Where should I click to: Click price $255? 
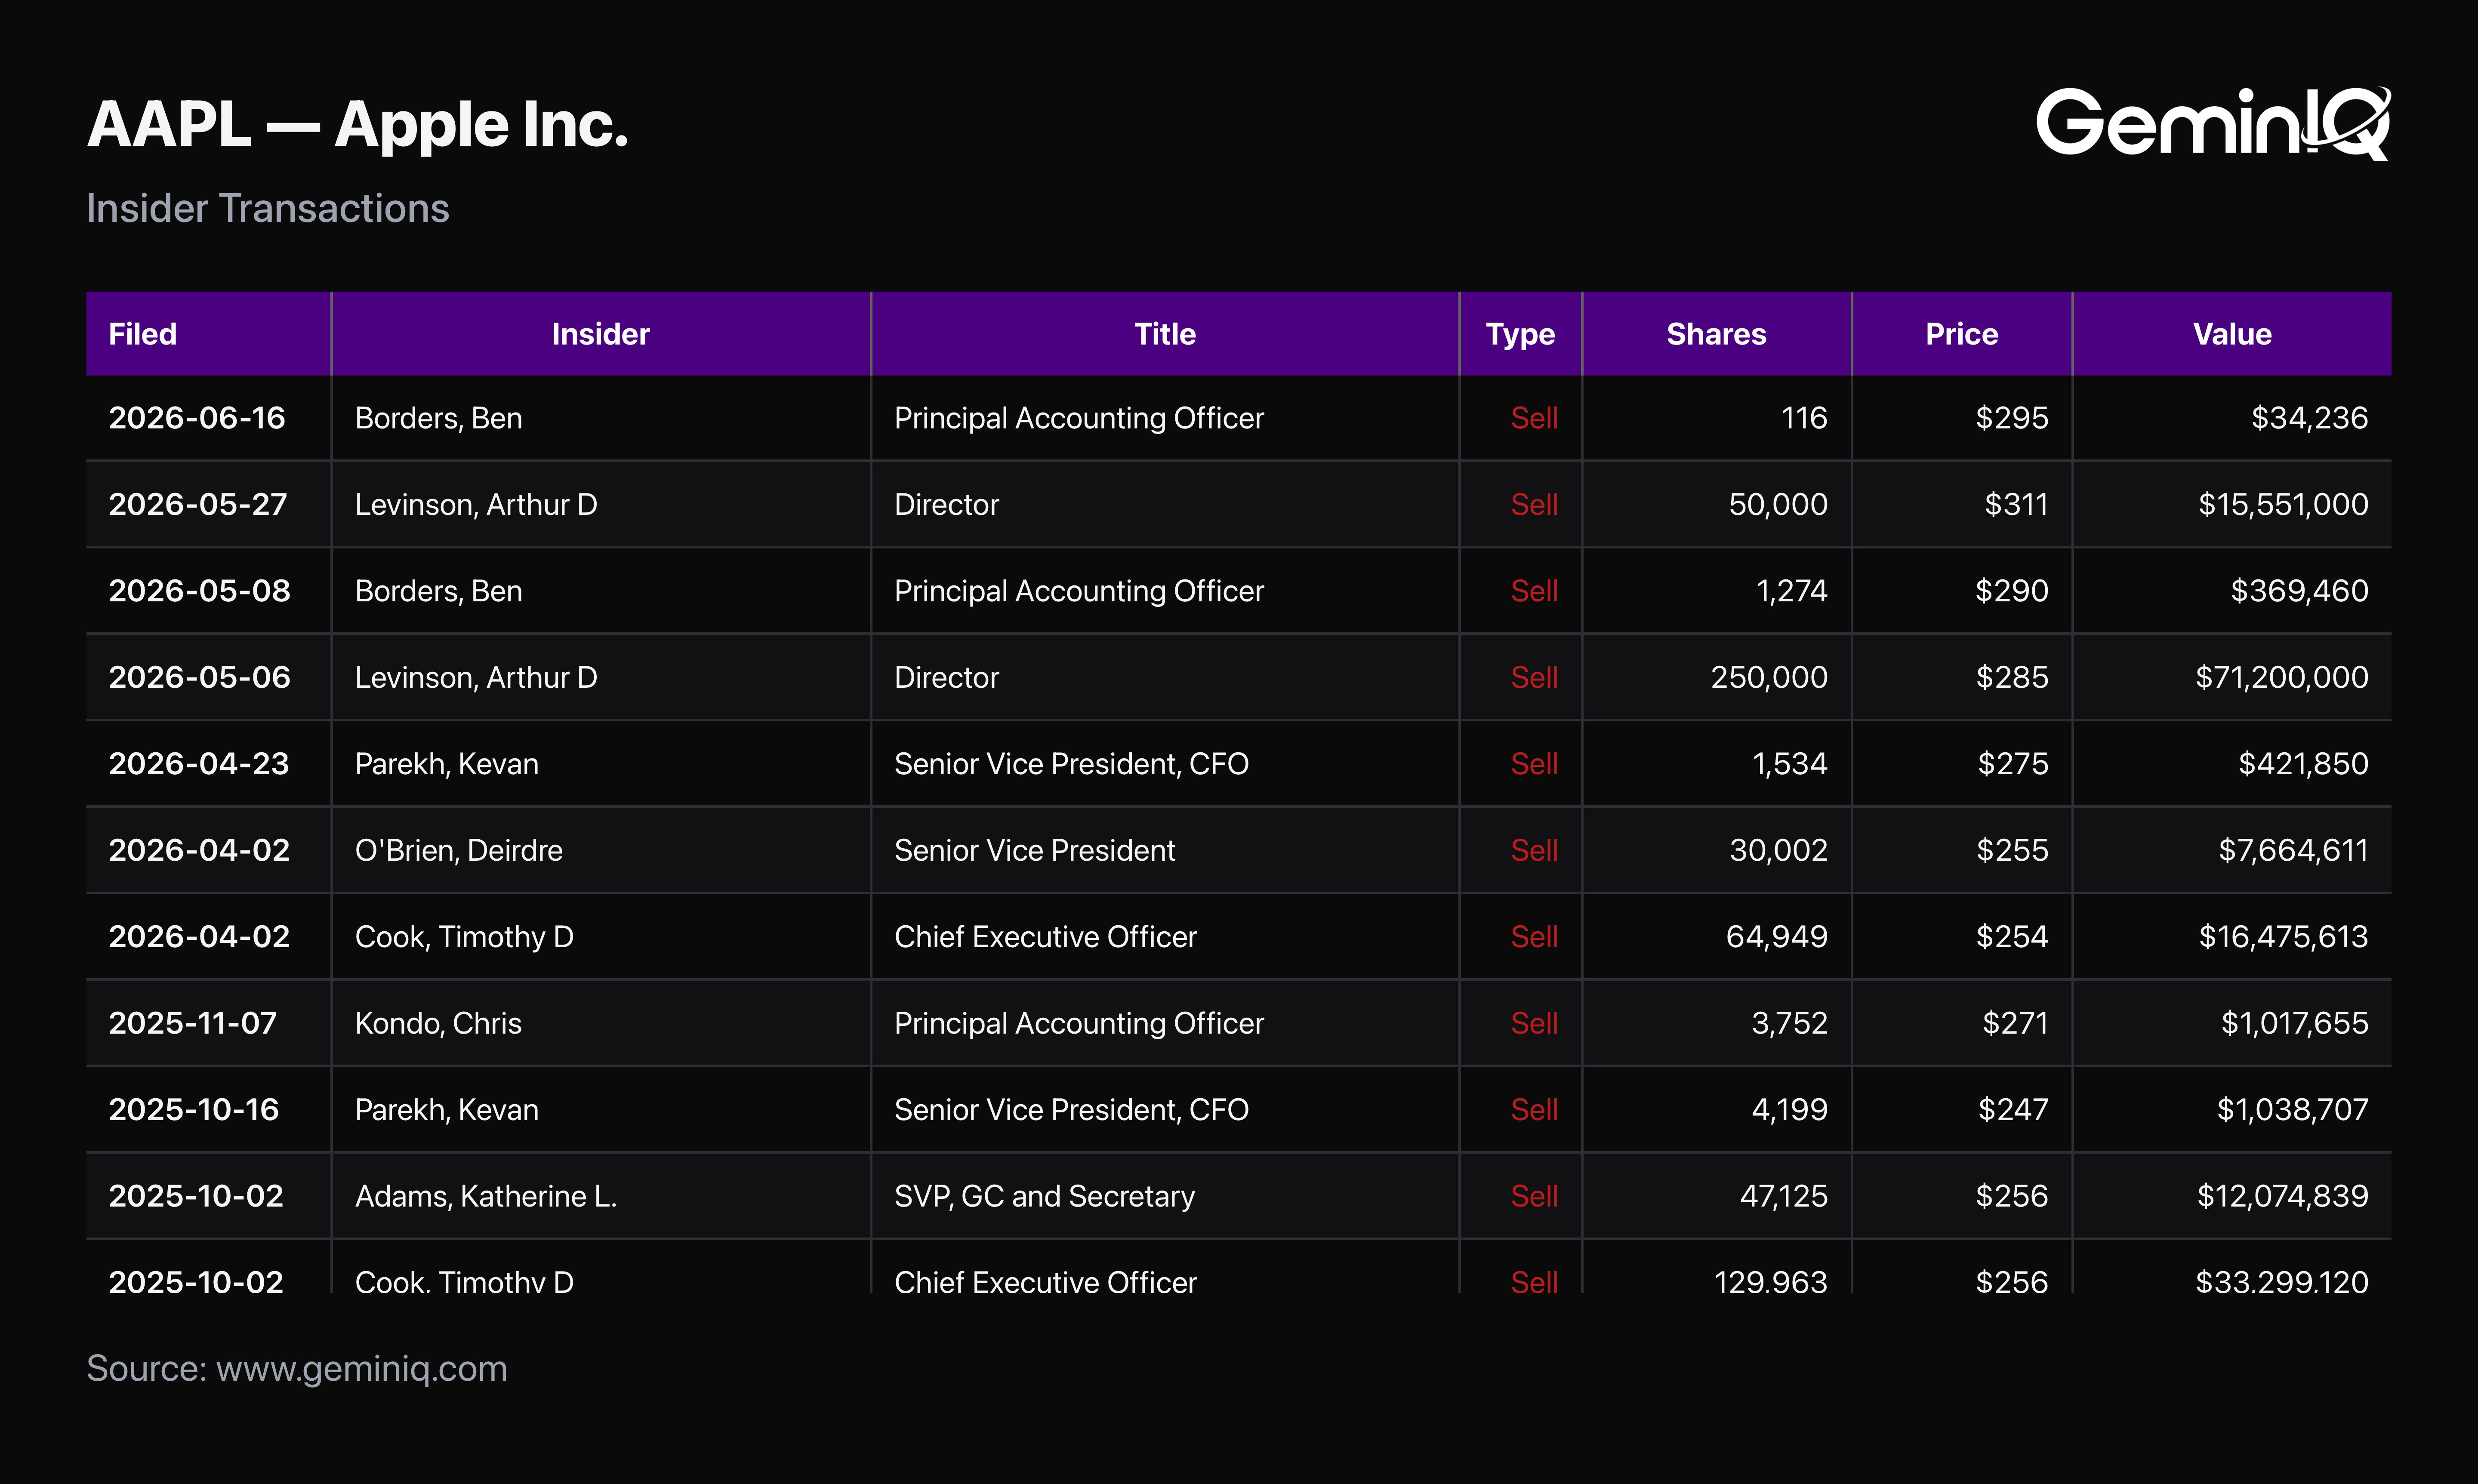pos(2012,850)
